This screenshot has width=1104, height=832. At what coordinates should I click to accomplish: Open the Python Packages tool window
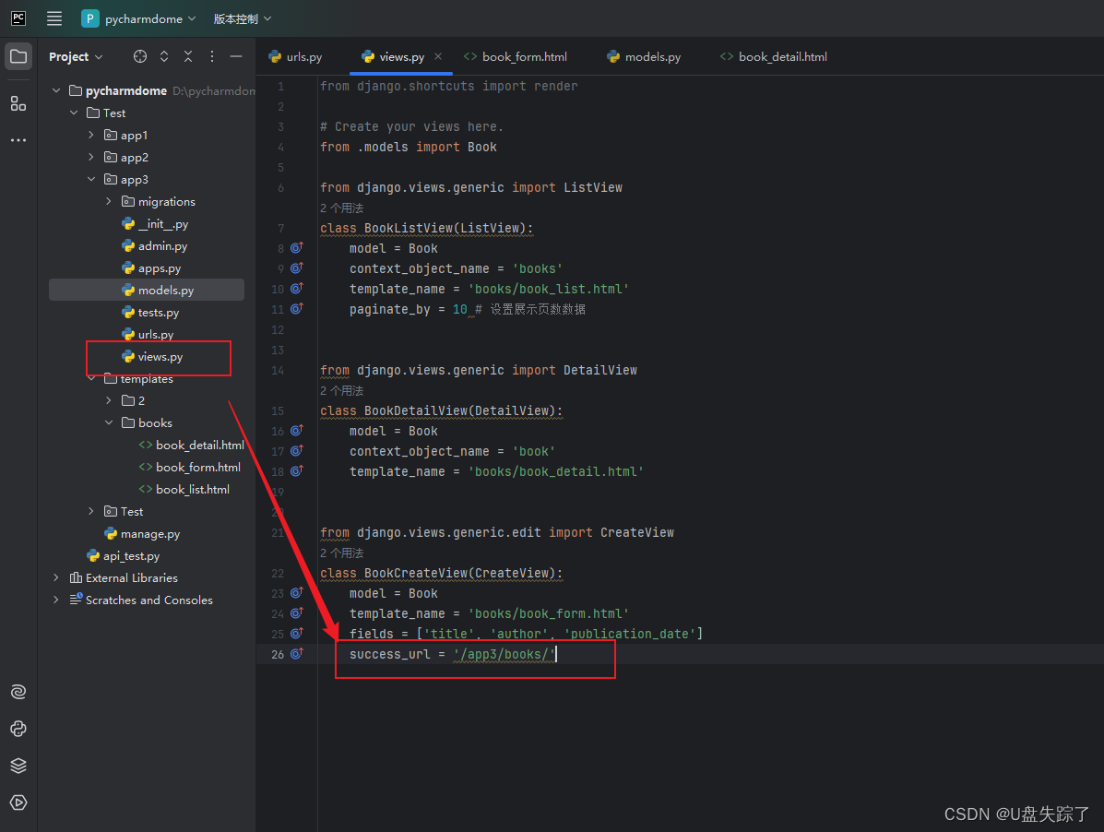pos(18,729)
